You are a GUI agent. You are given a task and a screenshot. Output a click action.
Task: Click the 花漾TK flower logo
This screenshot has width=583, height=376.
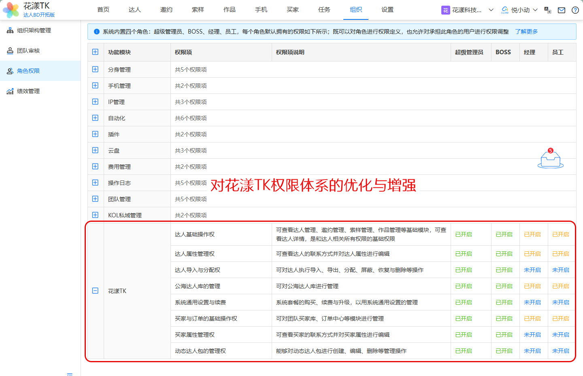(11, 10)
